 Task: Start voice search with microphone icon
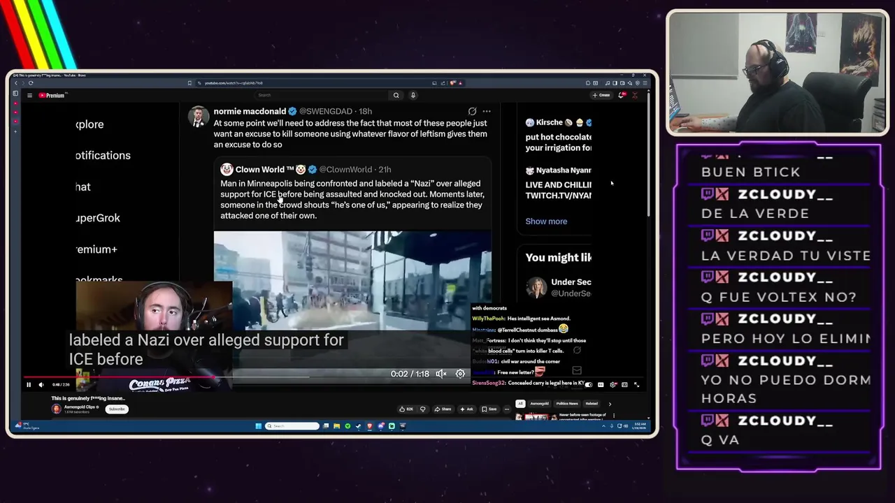coord(413,95)
